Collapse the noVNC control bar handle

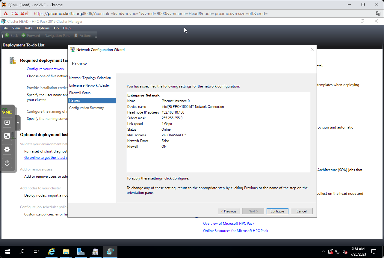(18, 123)
